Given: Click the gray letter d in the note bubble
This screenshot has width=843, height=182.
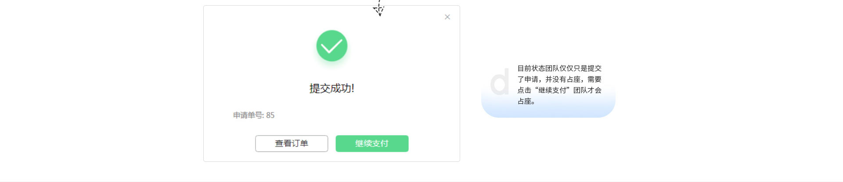Looking at the screenshot, I should 500,81.
